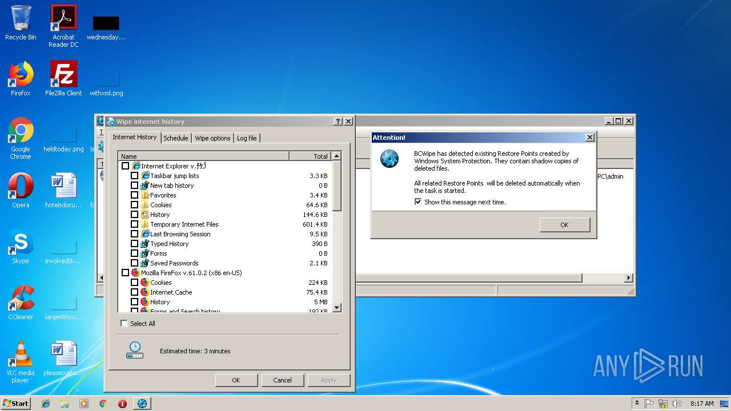Click Action Center flag tray icon
The height and width of the screenshot is (411, 731).
tap(649, 404)
